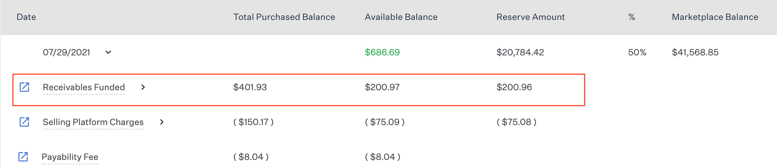Click the green $686.69 available balance
Viewport: 777px width, 168px height.
[382, 52]
